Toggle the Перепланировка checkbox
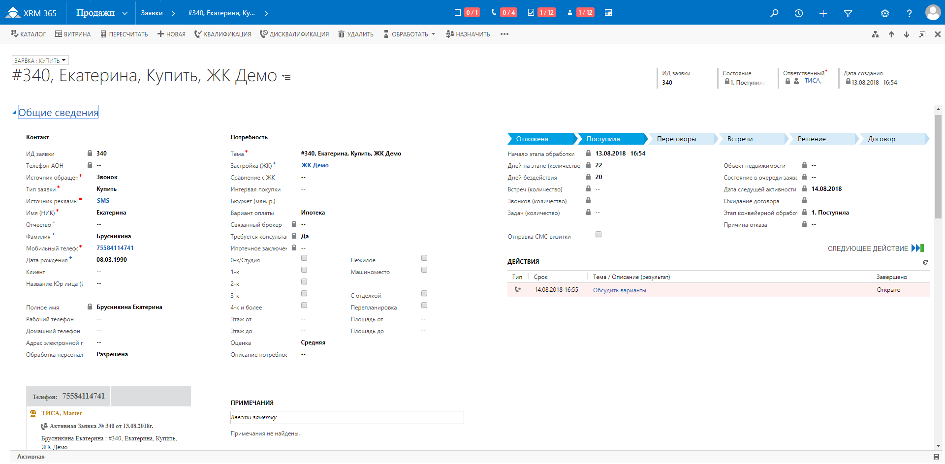 [x=424, y=305]
